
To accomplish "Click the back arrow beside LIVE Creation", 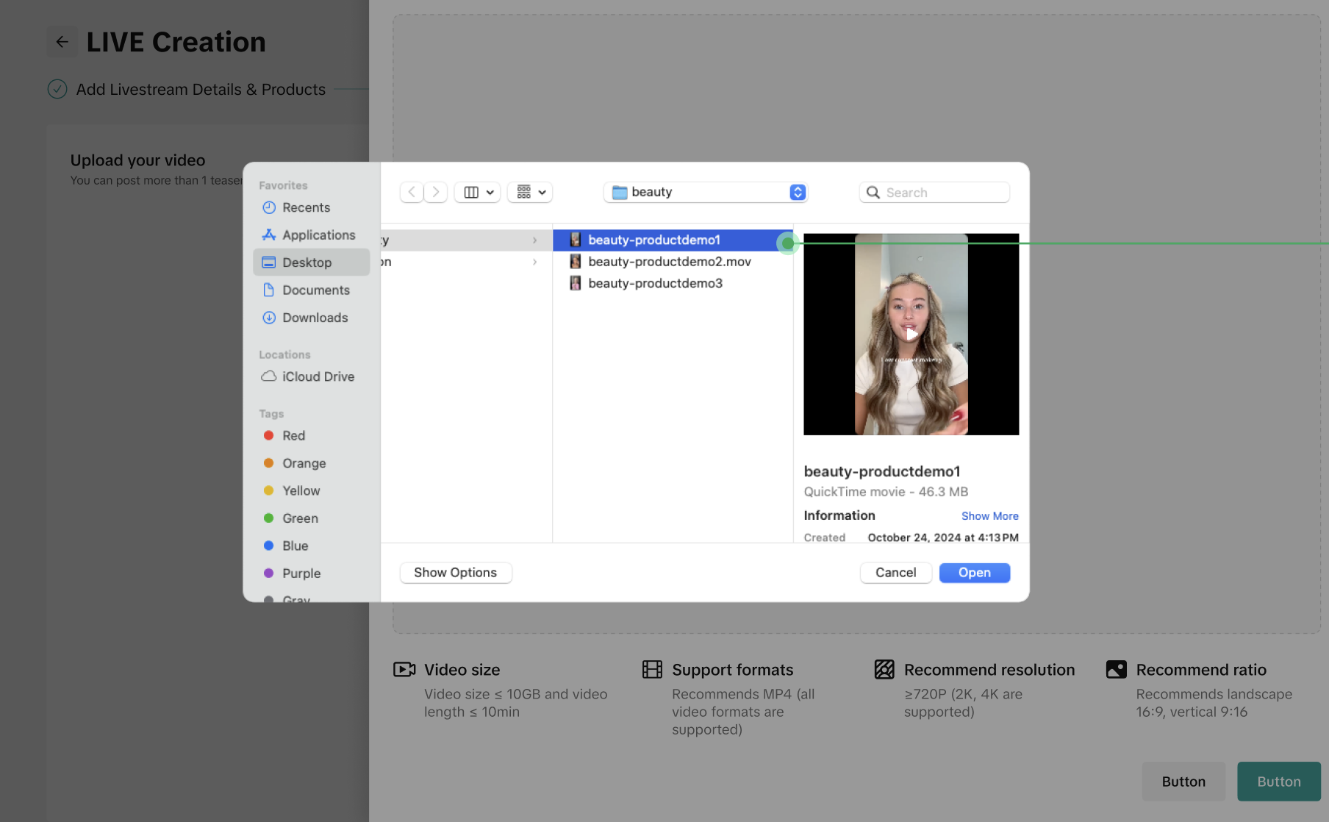I will point(62,42).
